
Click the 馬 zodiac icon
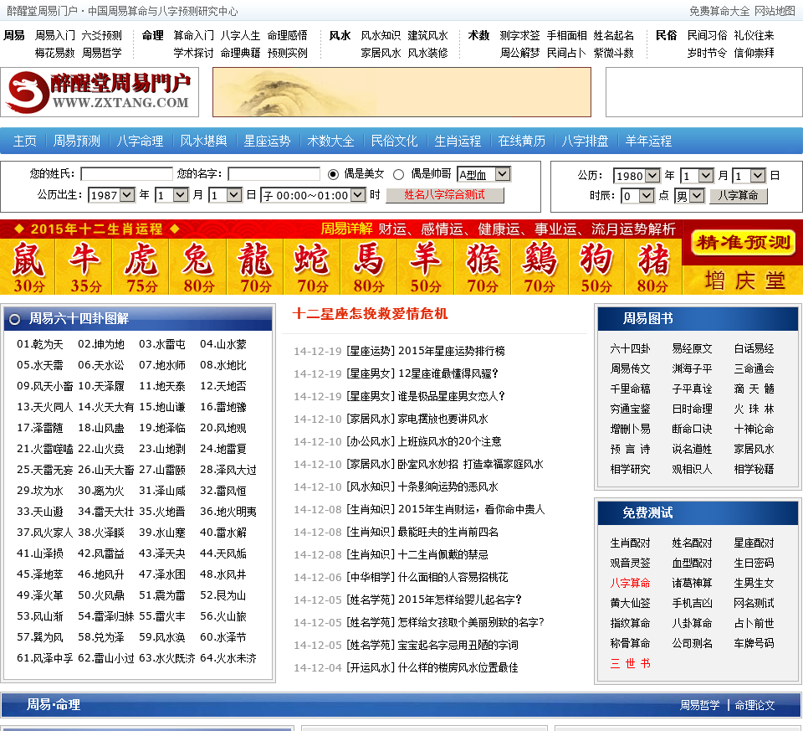click(369, 266)
